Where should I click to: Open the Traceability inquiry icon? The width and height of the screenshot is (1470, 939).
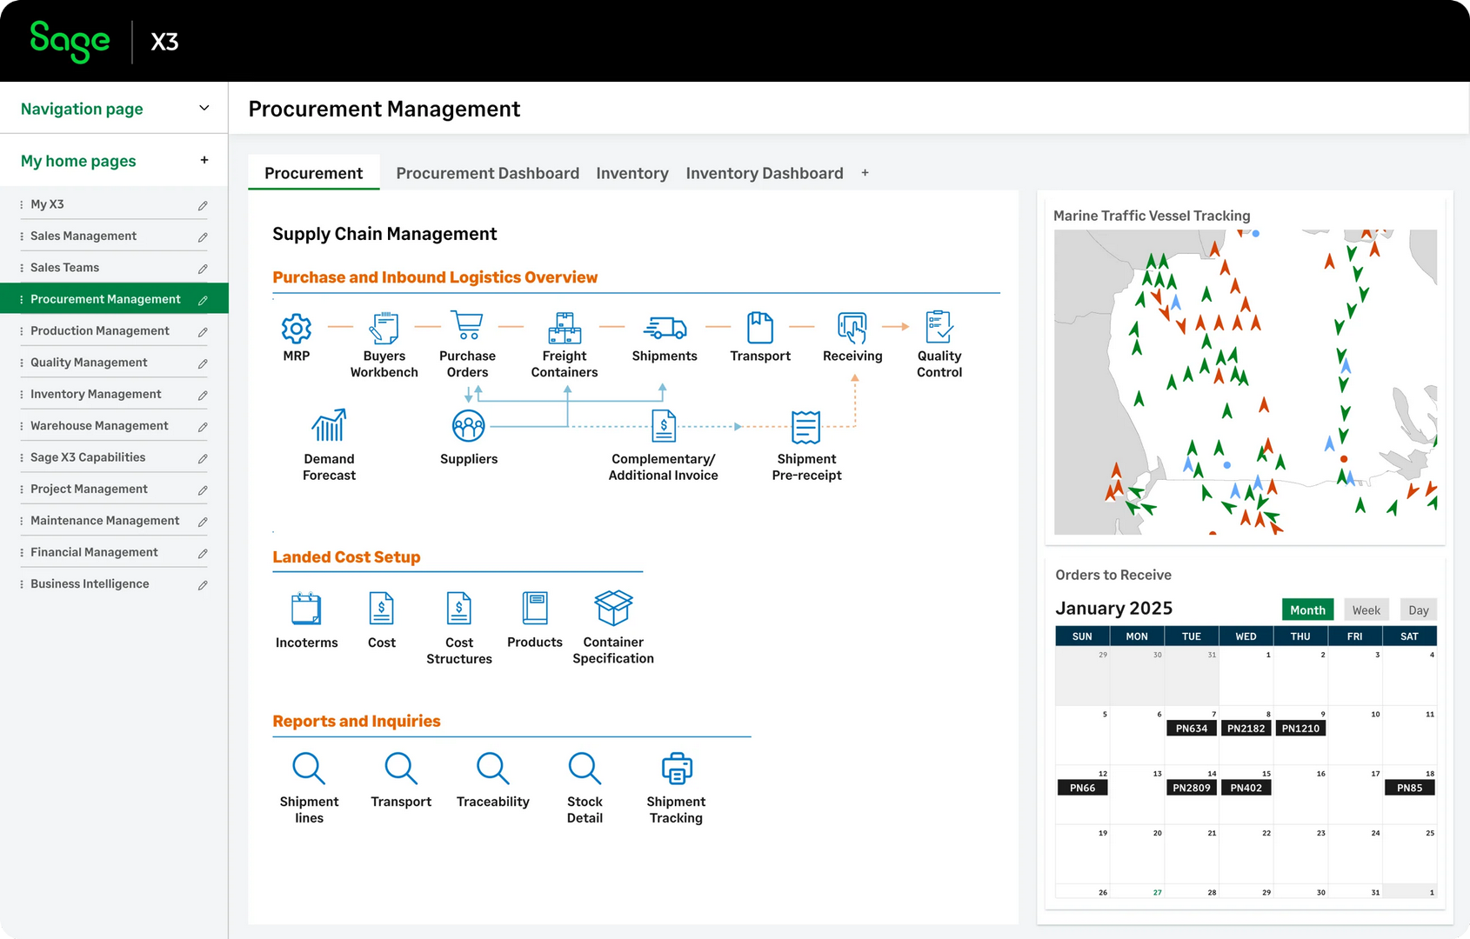pyautogui.click(x=493, y=769)
